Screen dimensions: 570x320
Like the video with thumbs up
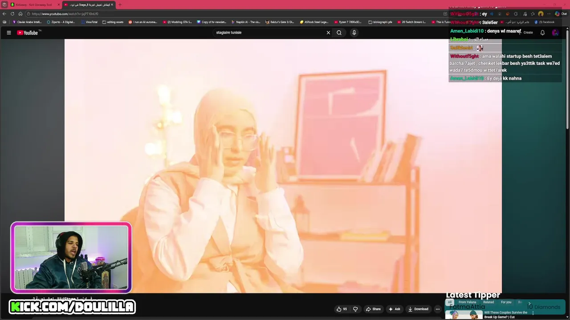[x=342, y=309]
